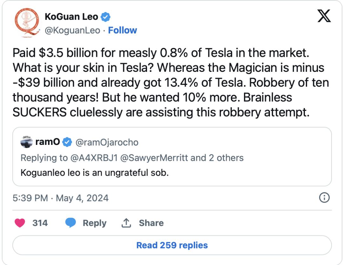Click the @ramOjarocho handle

tap(107, 142)
